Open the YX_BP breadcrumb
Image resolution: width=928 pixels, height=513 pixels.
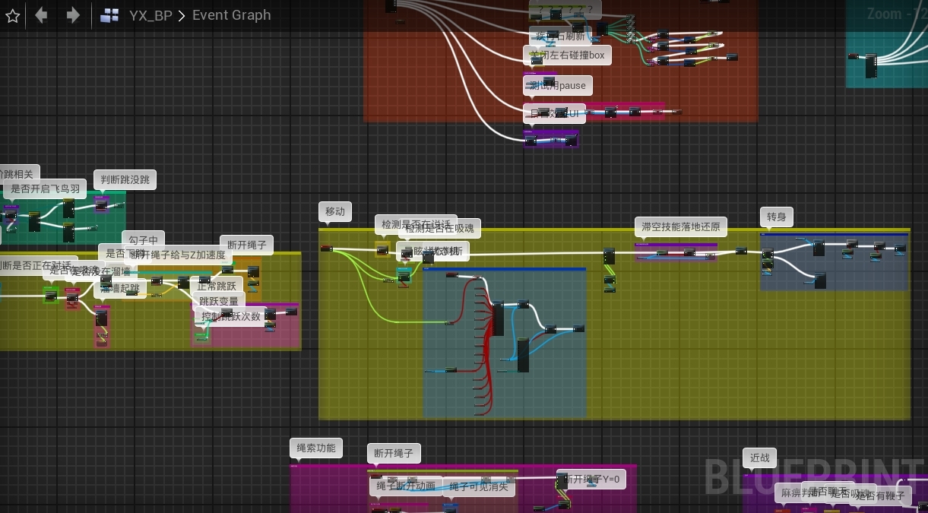tap(150, 15)
